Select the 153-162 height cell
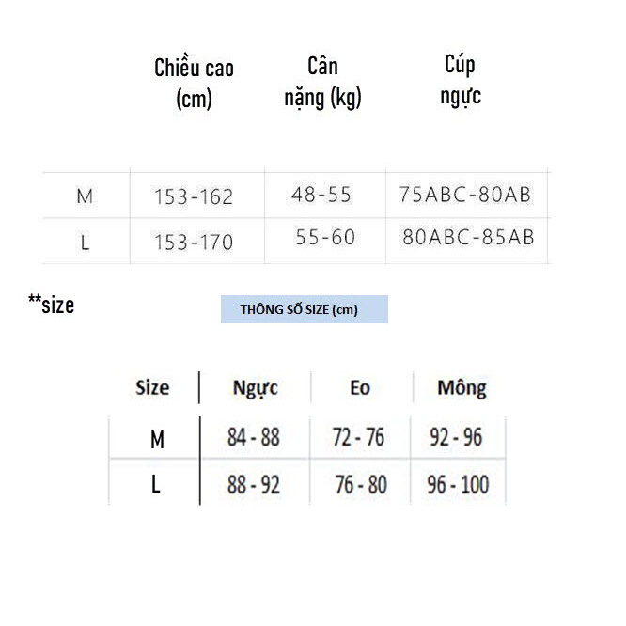This screenshot has width=626, height=626. [x=194, y=197]
